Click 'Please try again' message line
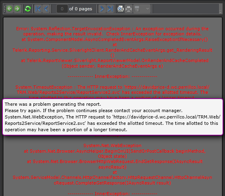Viewport: 225px width, 196px height. click(x=94, y=111)
